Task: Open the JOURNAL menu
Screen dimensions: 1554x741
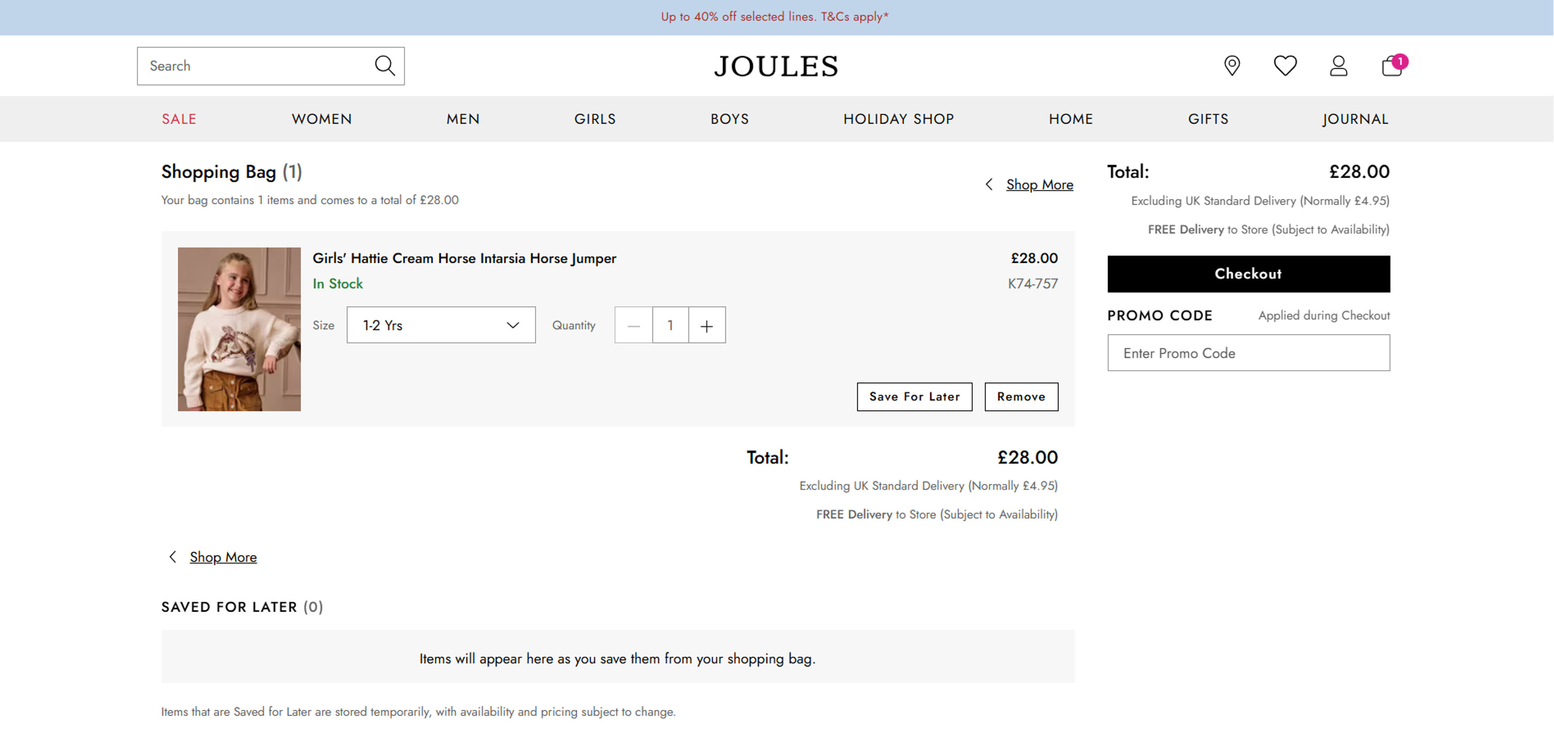Action: click(1355, 119)
